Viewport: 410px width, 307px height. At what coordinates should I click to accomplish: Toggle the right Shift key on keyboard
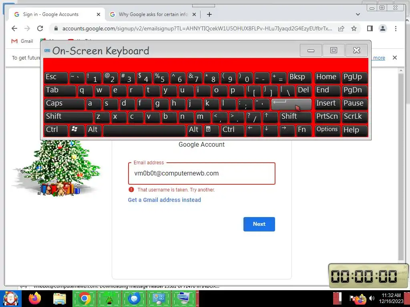tap(296, 117)
